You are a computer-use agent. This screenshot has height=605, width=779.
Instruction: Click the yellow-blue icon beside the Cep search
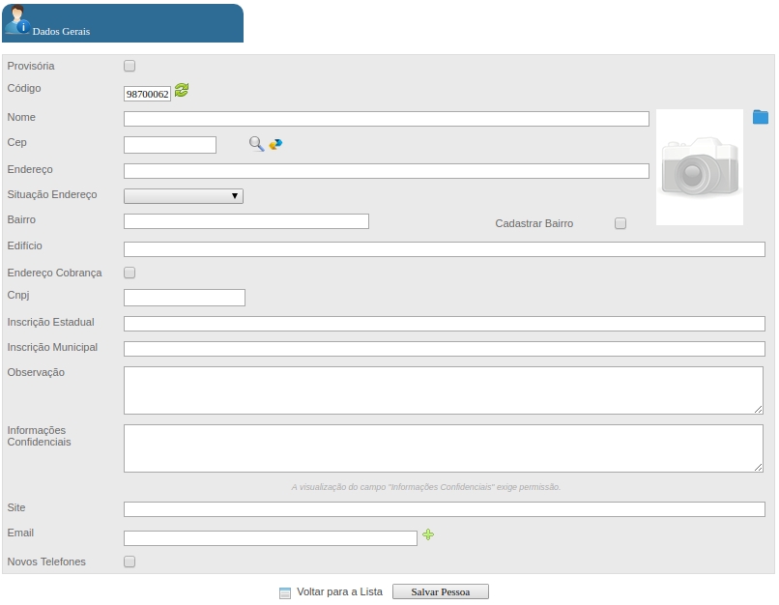click(x=275, y=144)
